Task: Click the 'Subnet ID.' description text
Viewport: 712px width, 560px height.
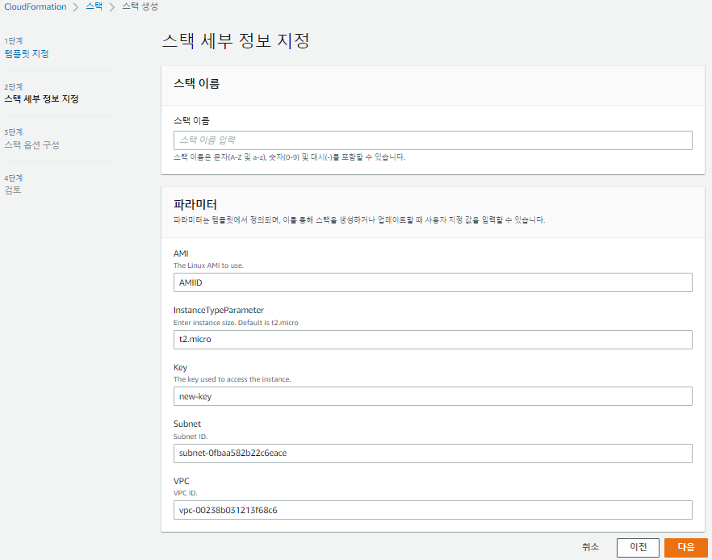Action: point(191,437)
